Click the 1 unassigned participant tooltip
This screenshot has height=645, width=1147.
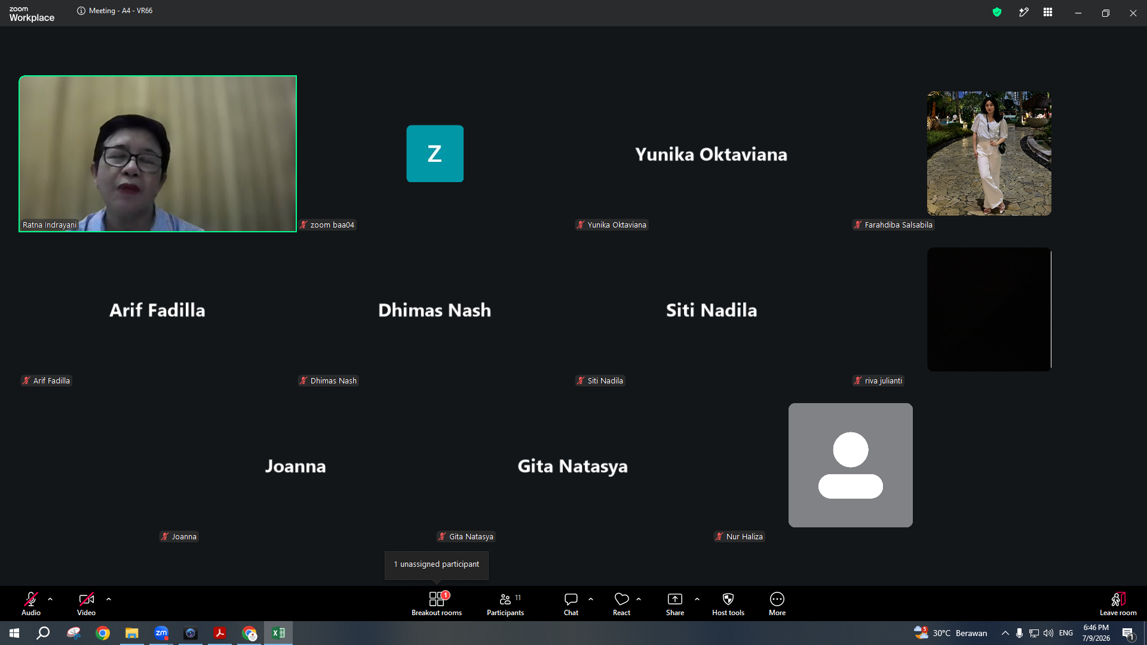point(437,564)
